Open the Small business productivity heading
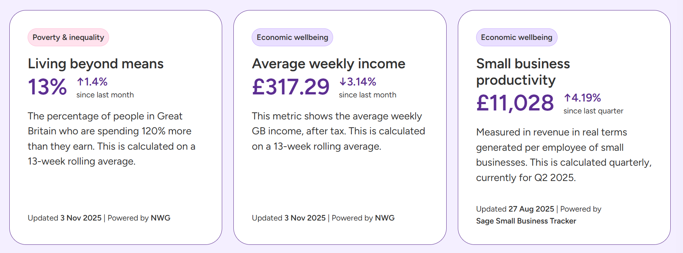This screenshot has width=683, height=253. click(x=523, y=72)
